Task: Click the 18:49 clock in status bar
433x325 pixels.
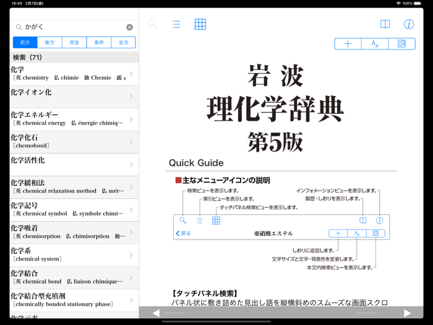Action: click(17, 3)
